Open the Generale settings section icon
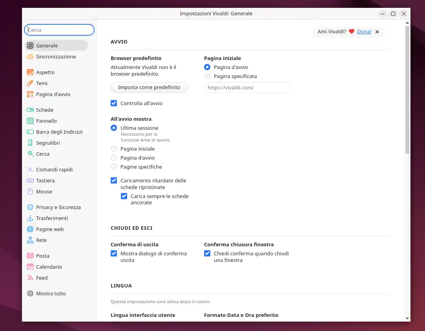The image size is (425, 331). (x=30, y=45)
